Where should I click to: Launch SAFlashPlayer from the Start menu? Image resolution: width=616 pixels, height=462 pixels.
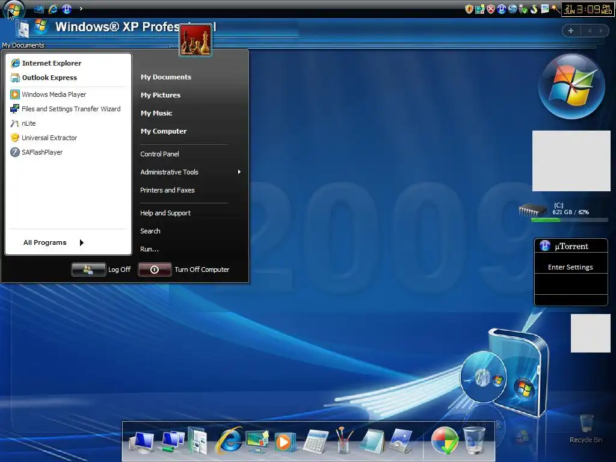tap(37, 152)
